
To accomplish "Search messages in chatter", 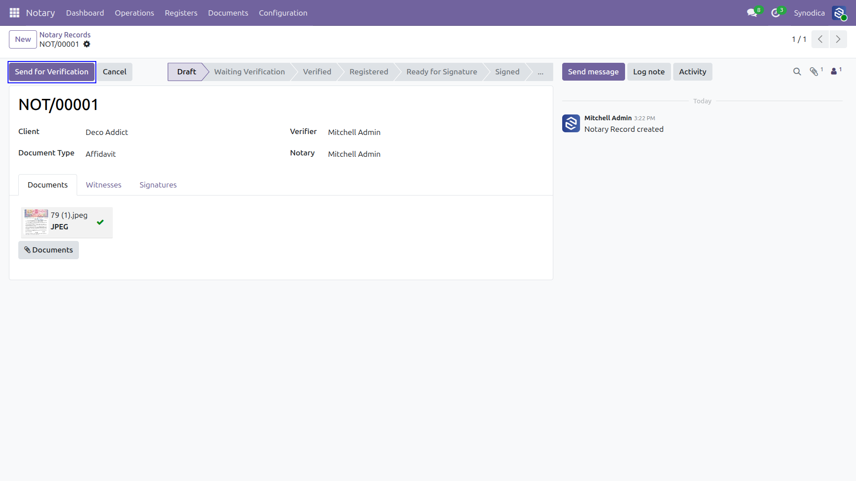I will click(x=797, y=72).
